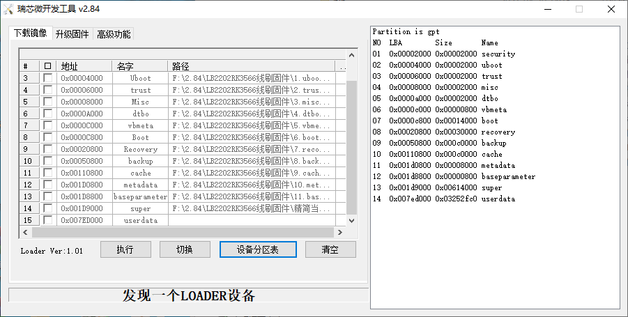Click the dtbo path cell 4.dtbo...
The image size is (628, 317).
coord(251,114)
